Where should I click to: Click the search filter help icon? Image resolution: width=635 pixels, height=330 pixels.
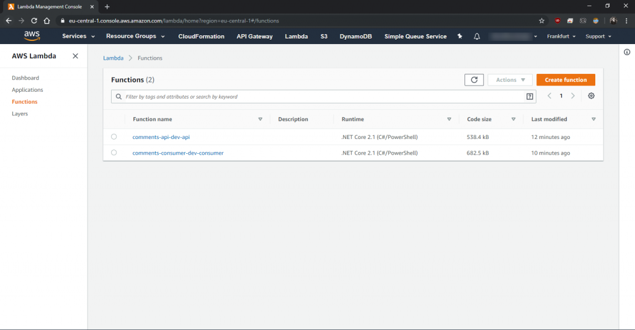pos(530,96)
